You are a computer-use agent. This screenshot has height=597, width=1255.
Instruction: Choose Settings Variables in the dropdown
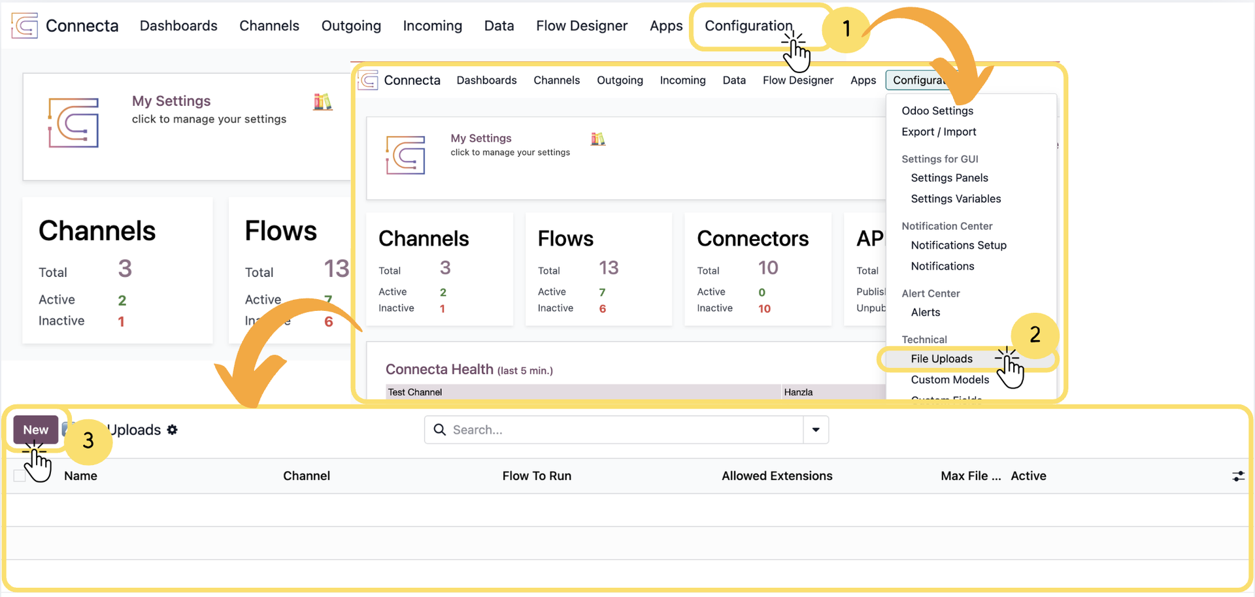coord(956,199)
